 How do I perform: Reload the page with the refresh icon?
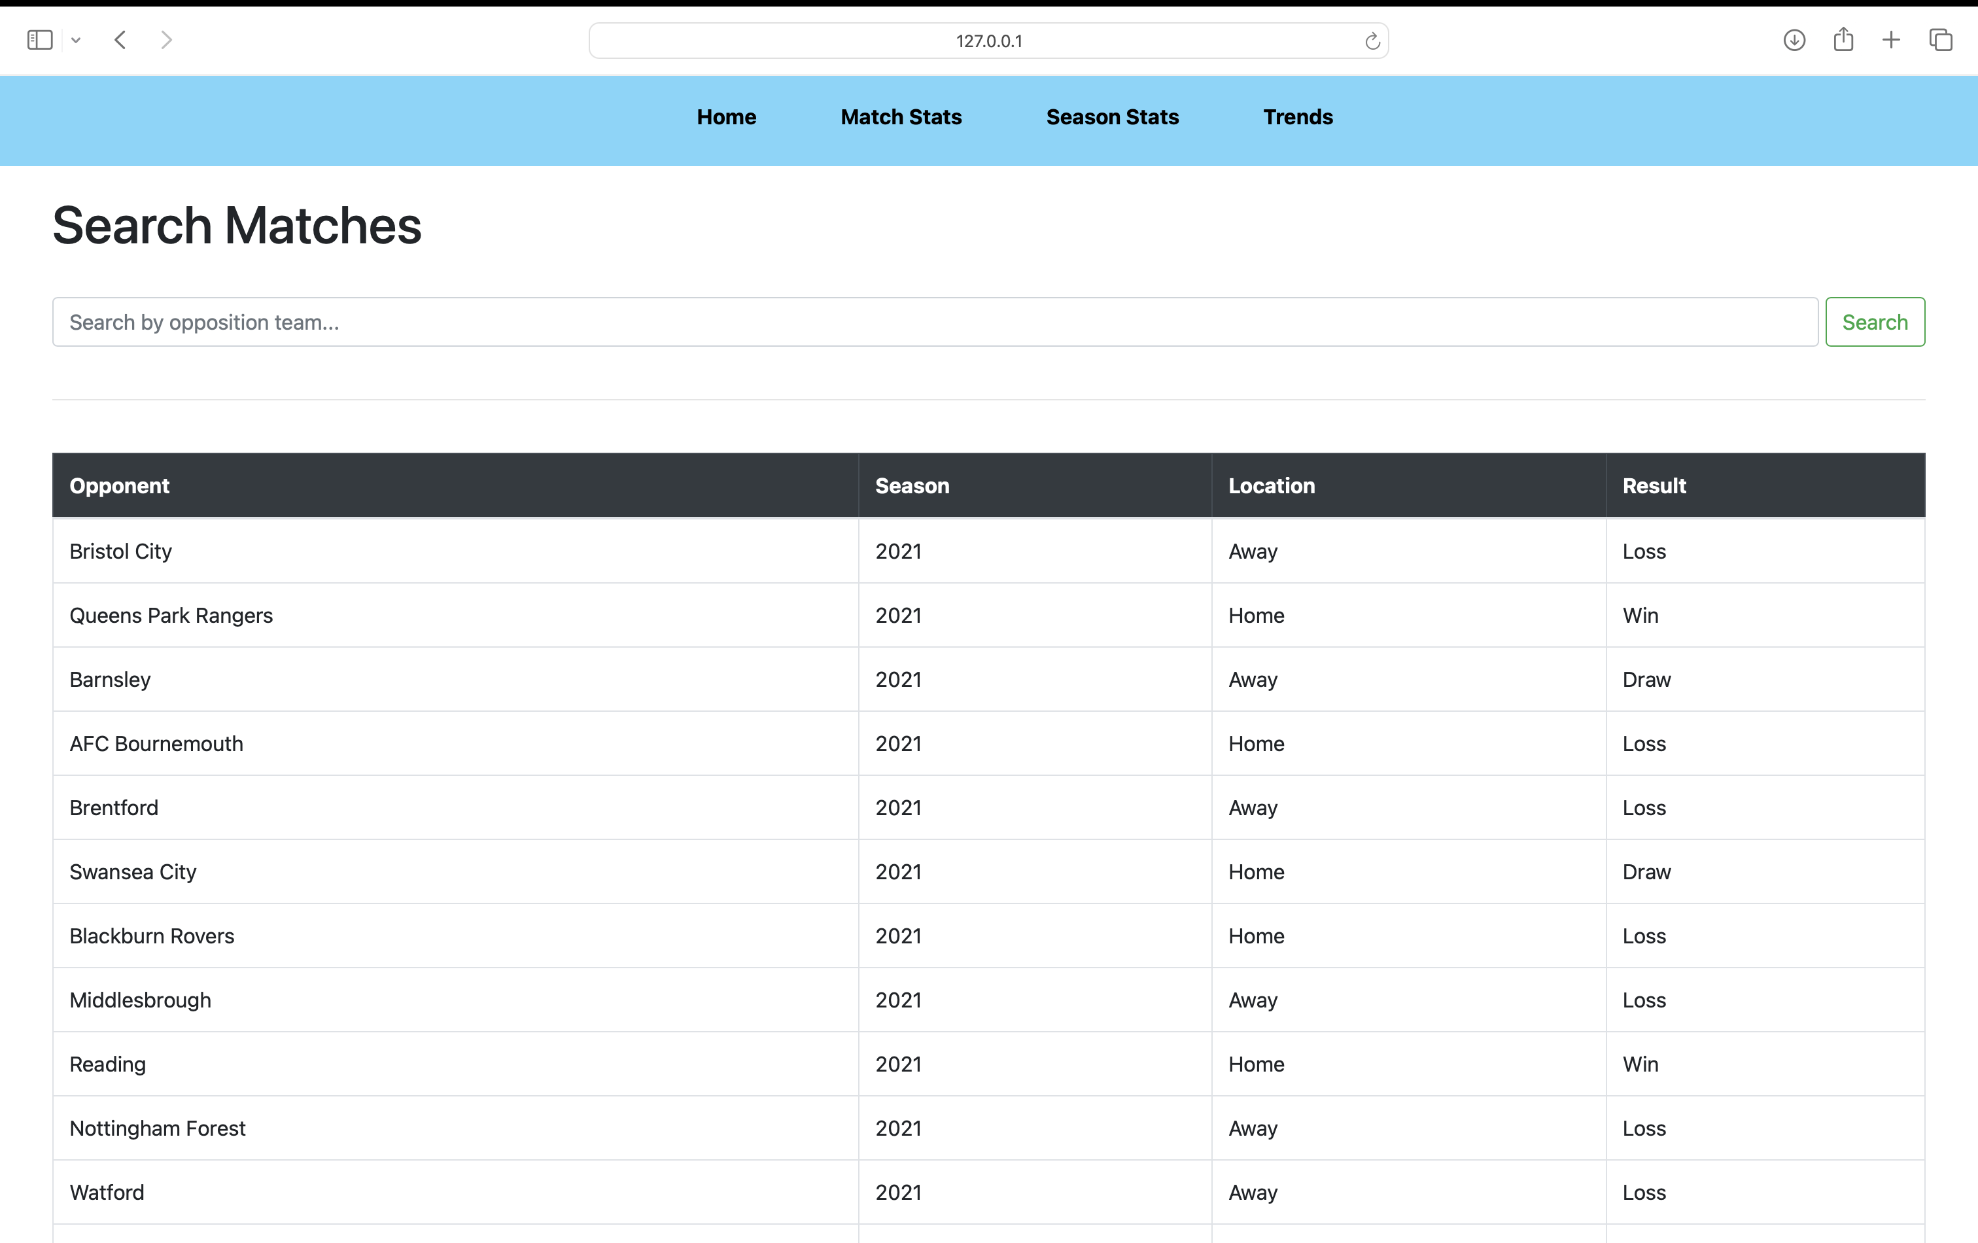pos(1372,41)
